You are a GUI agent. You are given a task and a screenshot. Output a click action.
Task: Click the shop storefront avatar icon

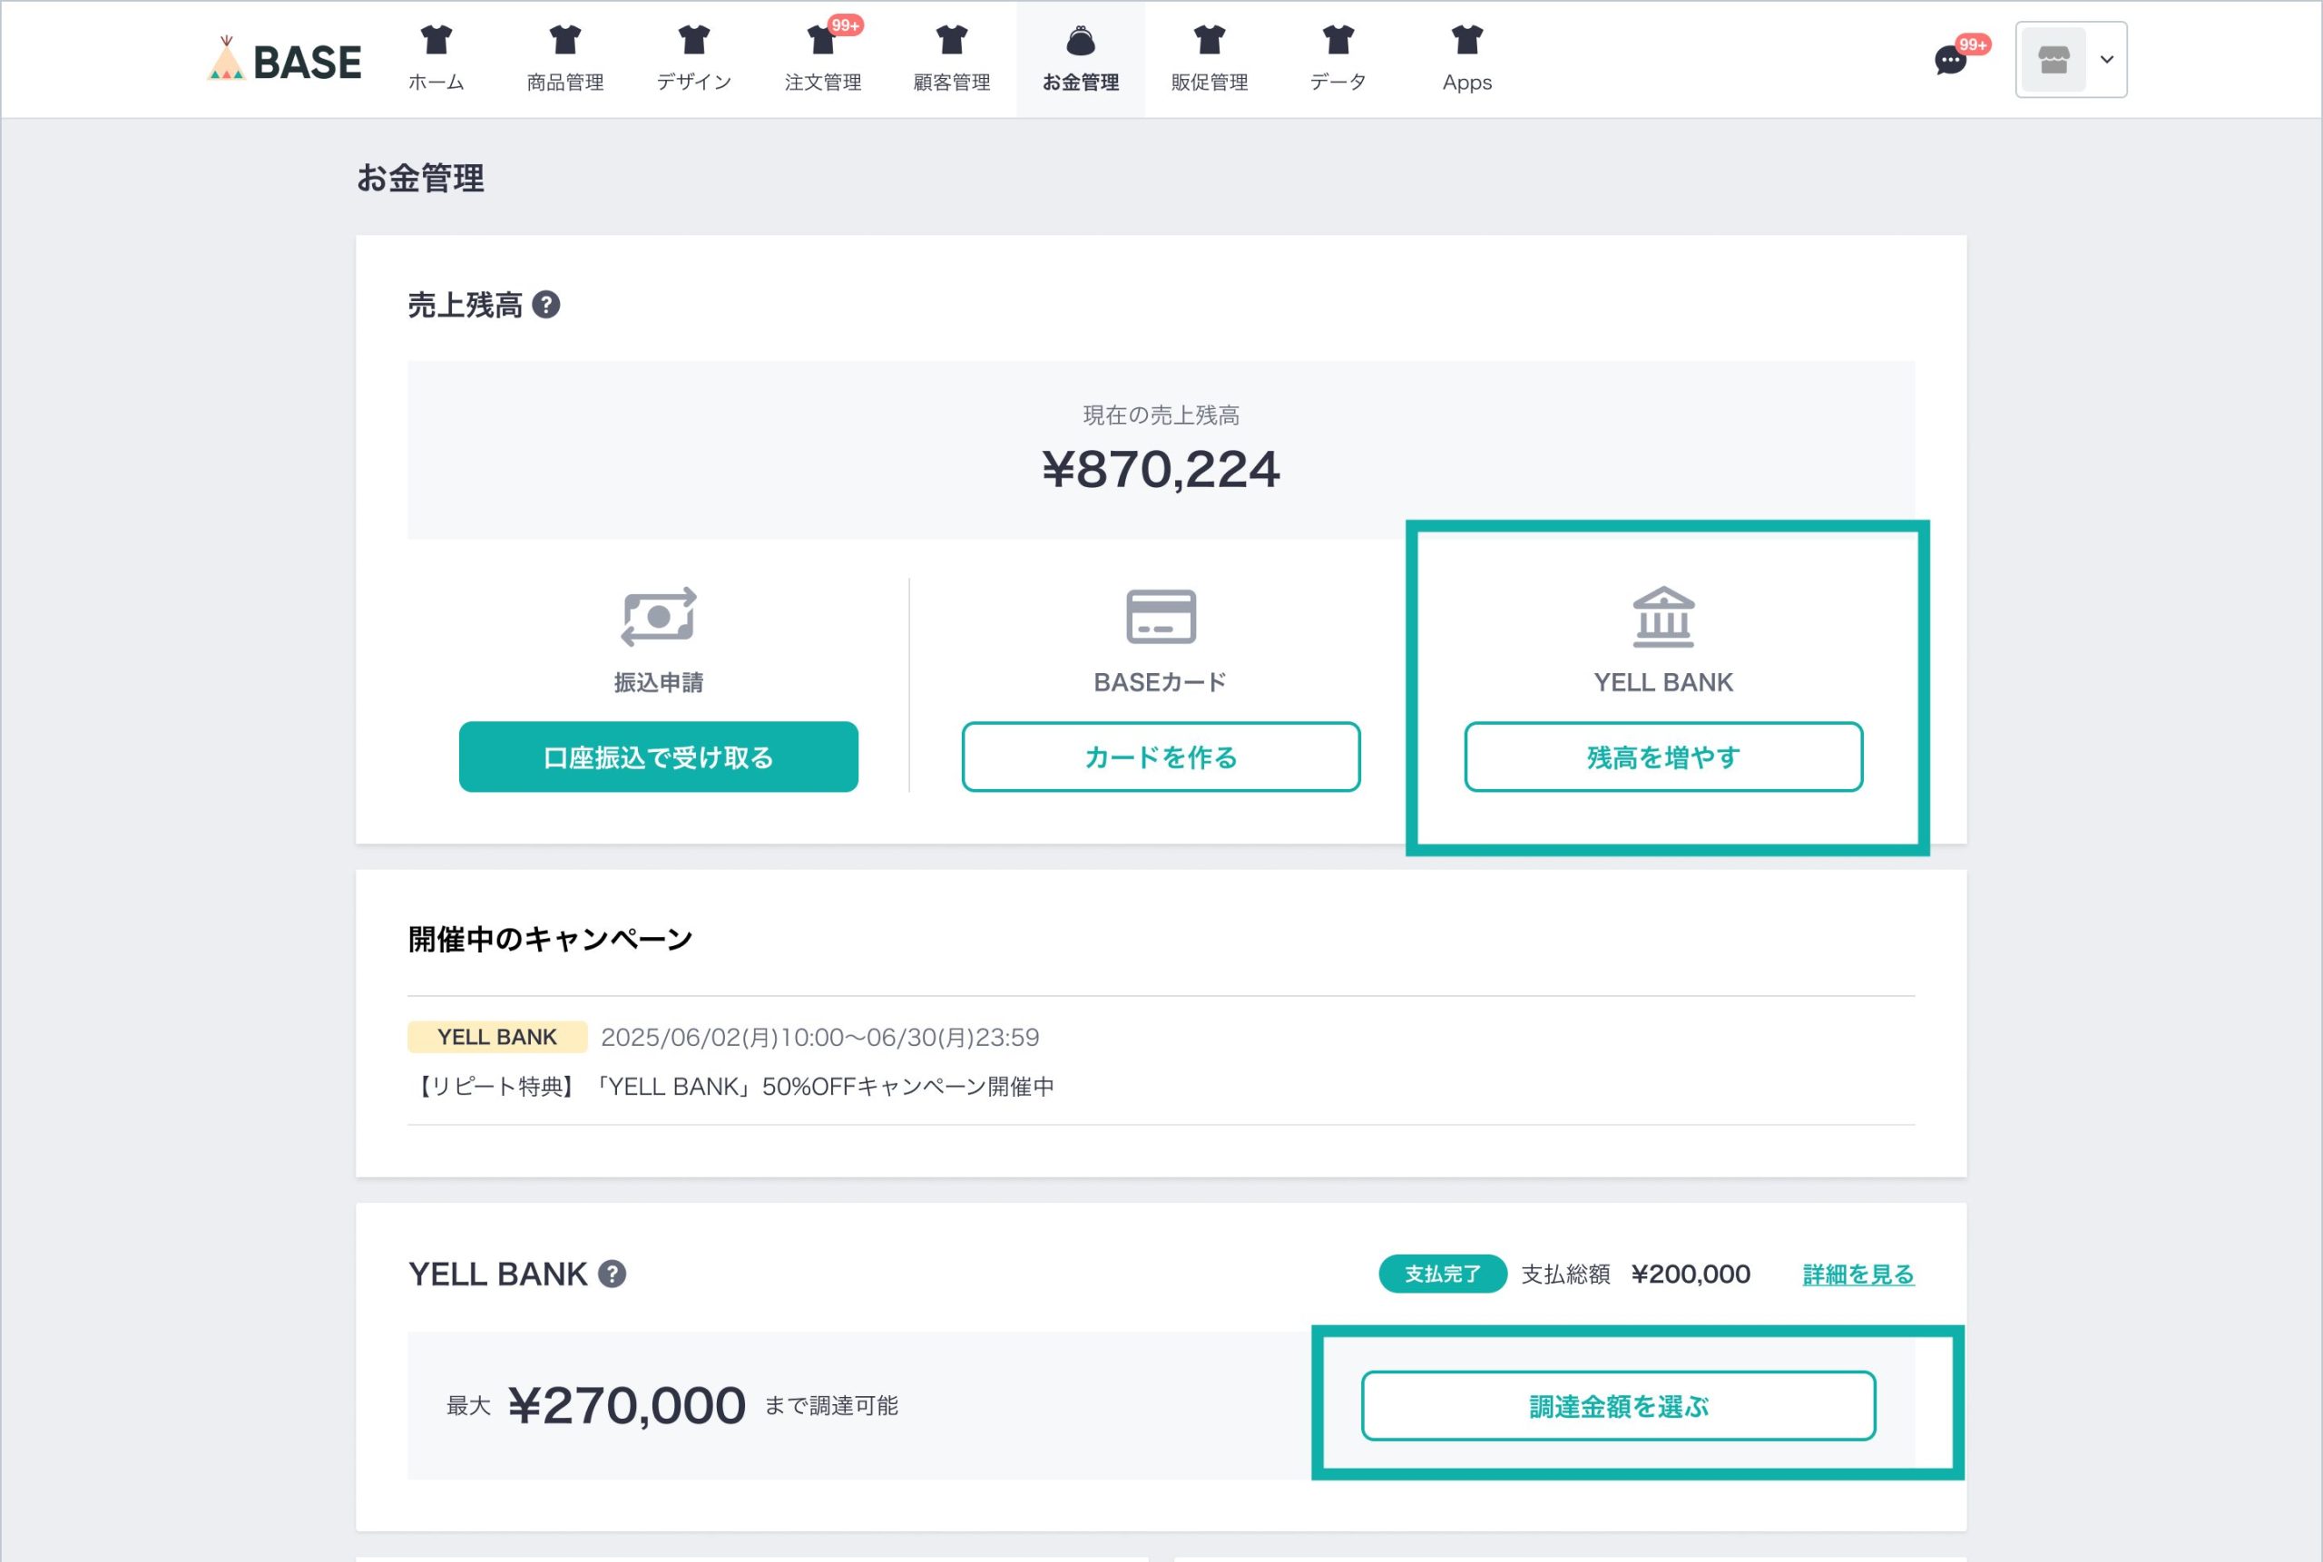coord(2053,60)
